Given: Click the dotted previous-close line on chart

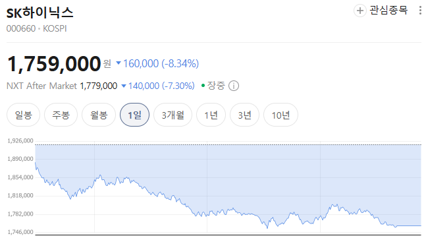Looking at the screenshot, I should click(228, 145).
